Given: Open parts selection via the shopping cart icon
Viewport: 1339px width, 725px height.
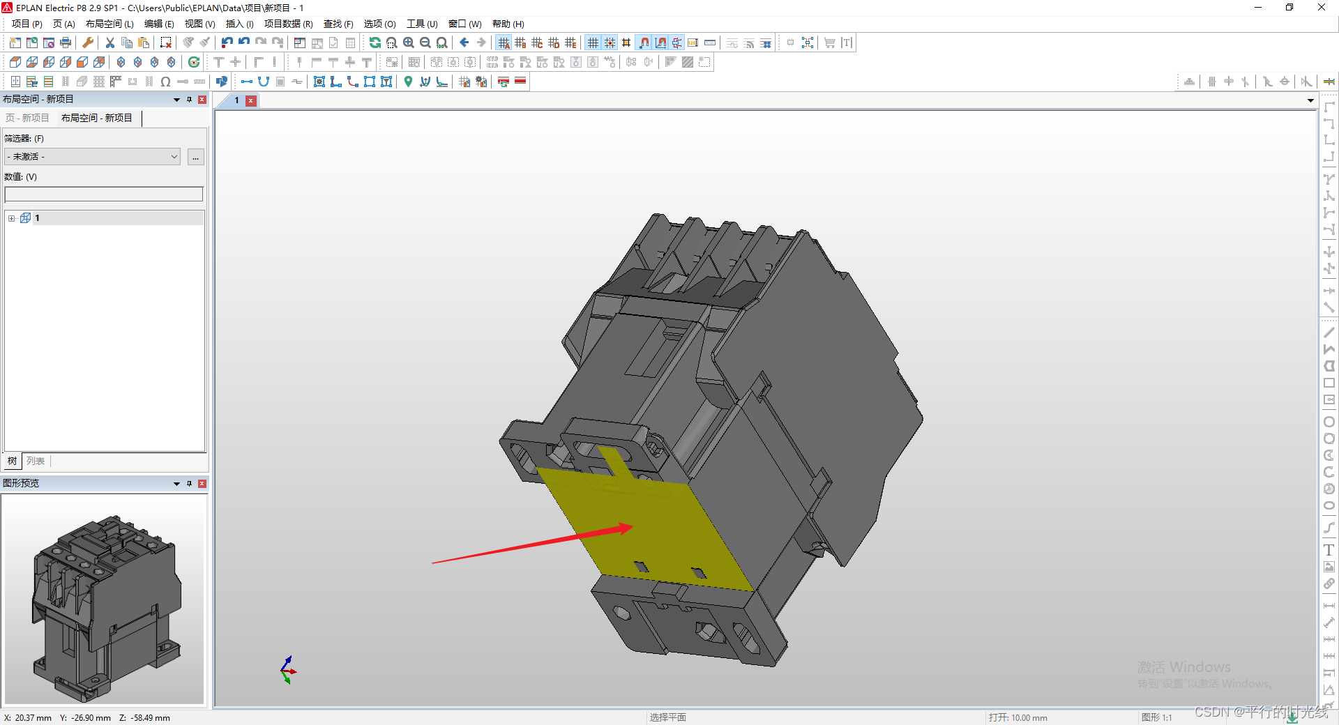Looking at the screenshot, I should pos(830,43).
